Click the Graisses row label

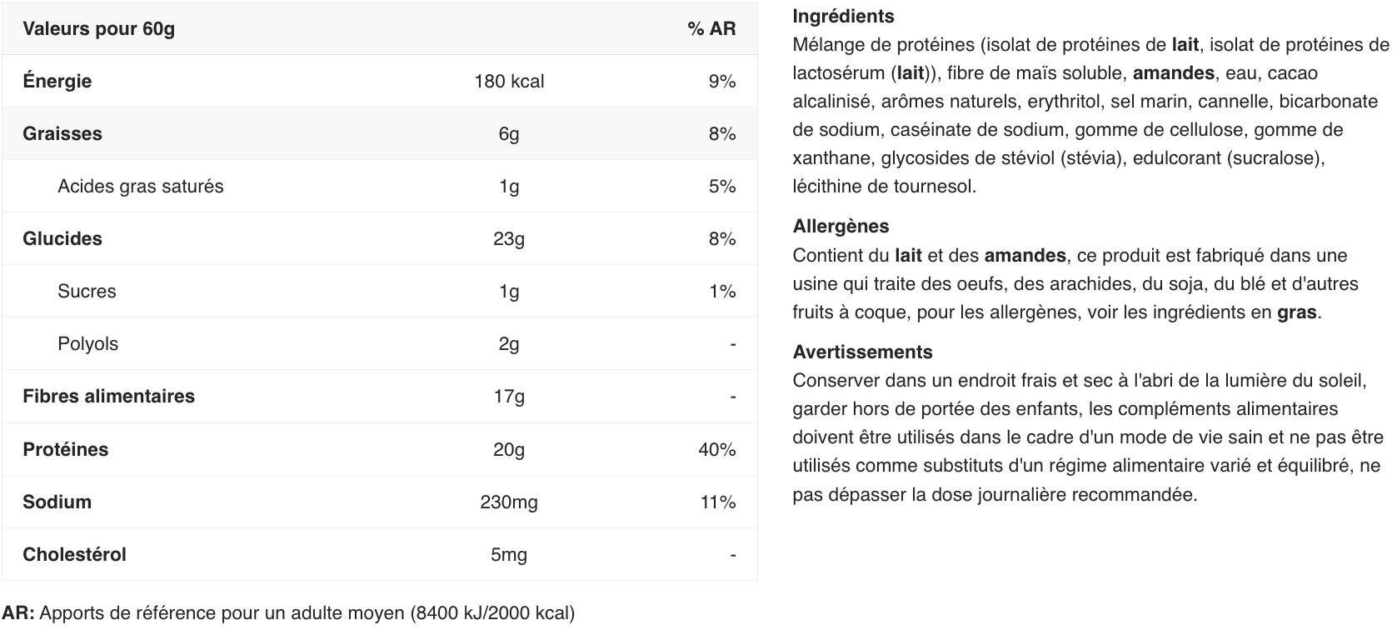pyautogui.click(x=62, y=134)
